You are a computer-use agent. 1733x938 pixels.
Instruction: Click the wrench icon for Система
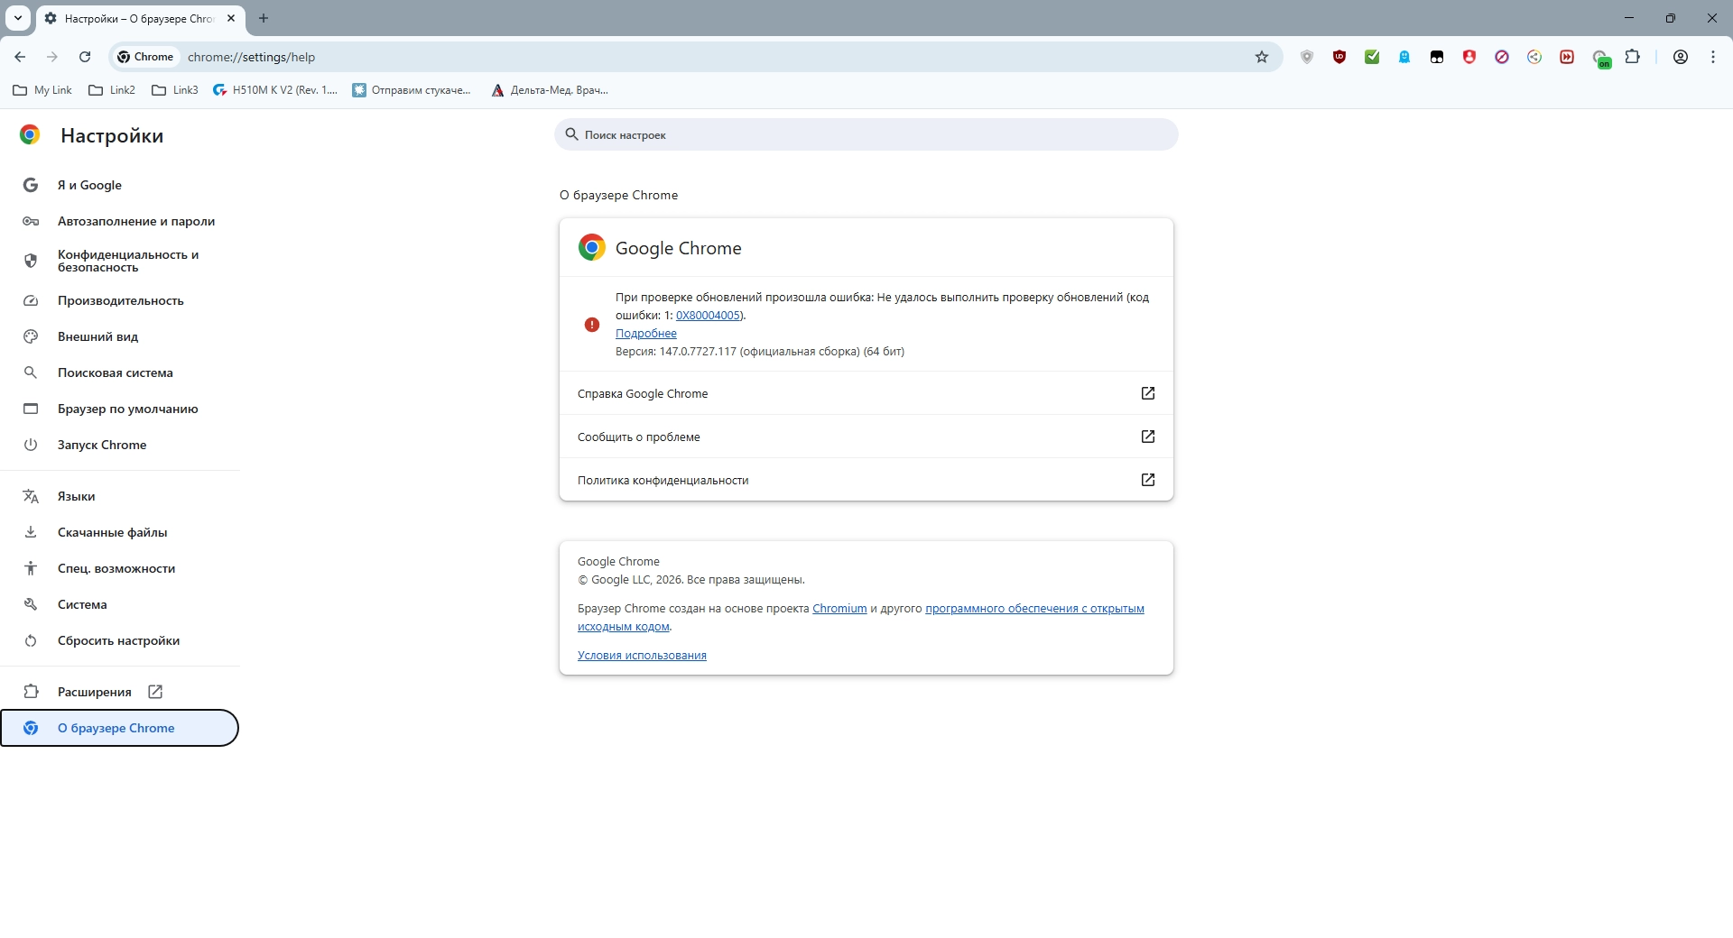(x=31, y=604)
